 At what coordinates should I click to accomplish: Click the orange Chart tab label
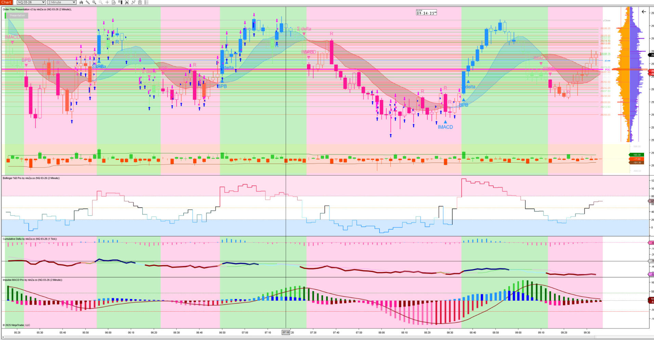click(x=6, y=2)
